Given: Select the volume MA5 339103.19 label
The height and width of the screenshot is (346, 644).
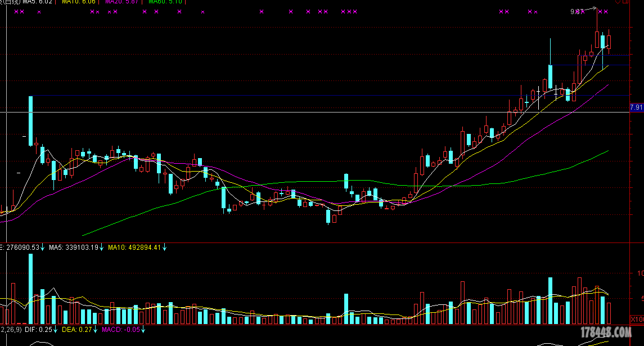Looking at the screenshot, I should point(73,247).
